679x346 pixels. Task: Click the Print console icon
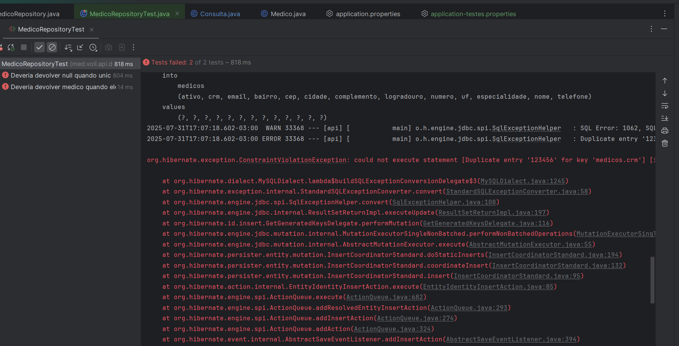[665, 131]
